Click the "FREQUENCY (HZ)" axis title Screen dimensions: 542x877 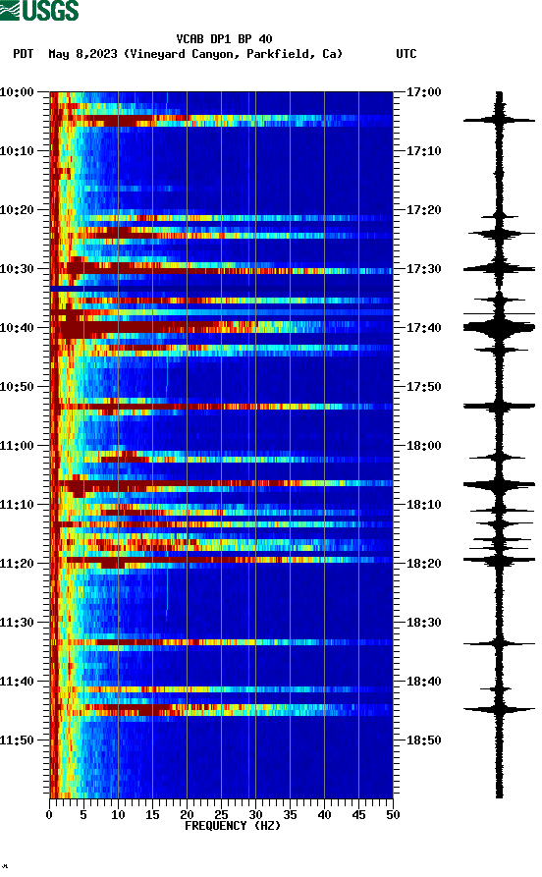[232, 826]
